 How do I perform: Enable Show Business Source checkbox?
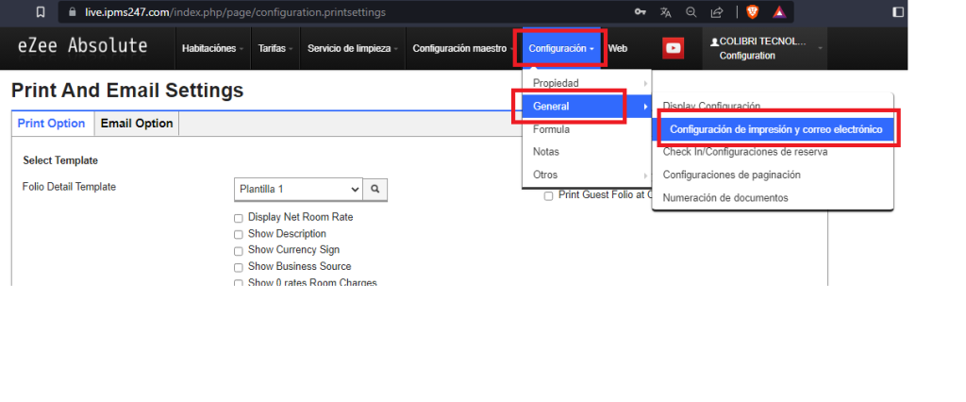coord(239,268)
